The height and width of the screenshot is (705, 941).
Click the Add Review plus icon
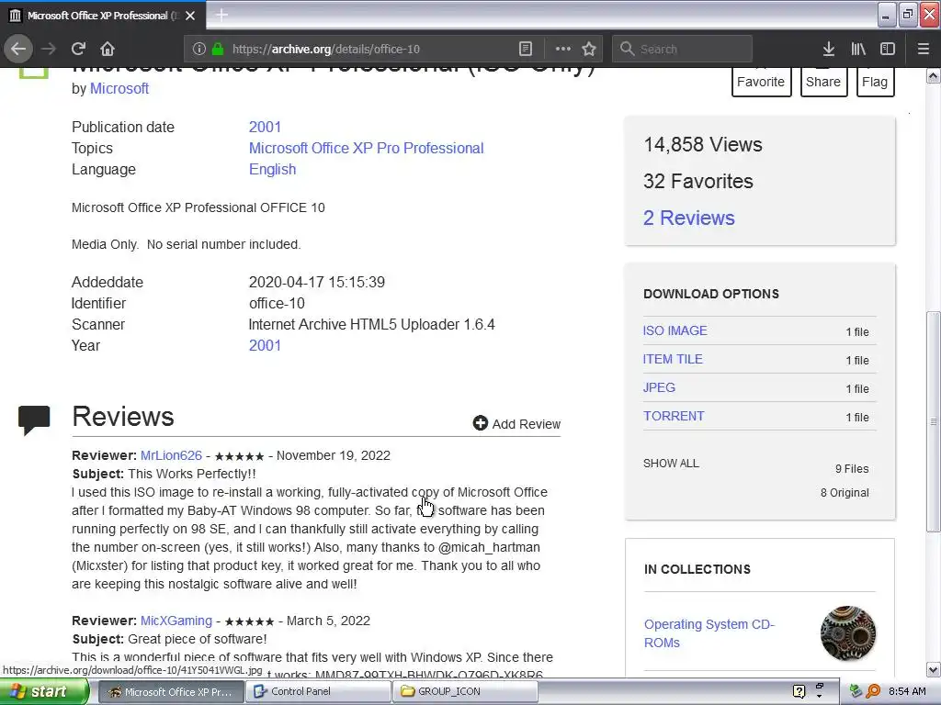pyautogui.click(x=480, y=423)
